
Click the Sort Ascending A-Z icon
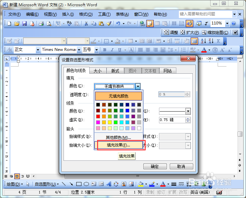[x=204, y=41]
